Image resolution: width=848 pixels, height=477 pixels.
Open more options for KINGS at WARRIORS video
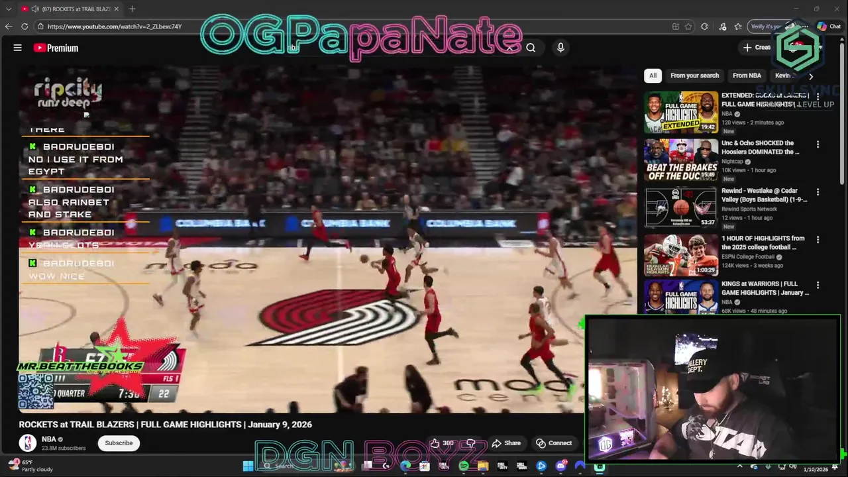818,285
